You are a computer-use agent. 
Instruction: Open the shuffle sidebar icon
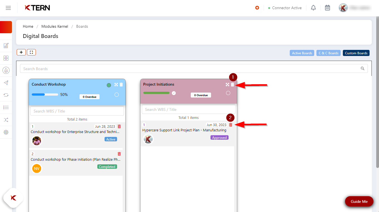[6, 120]
